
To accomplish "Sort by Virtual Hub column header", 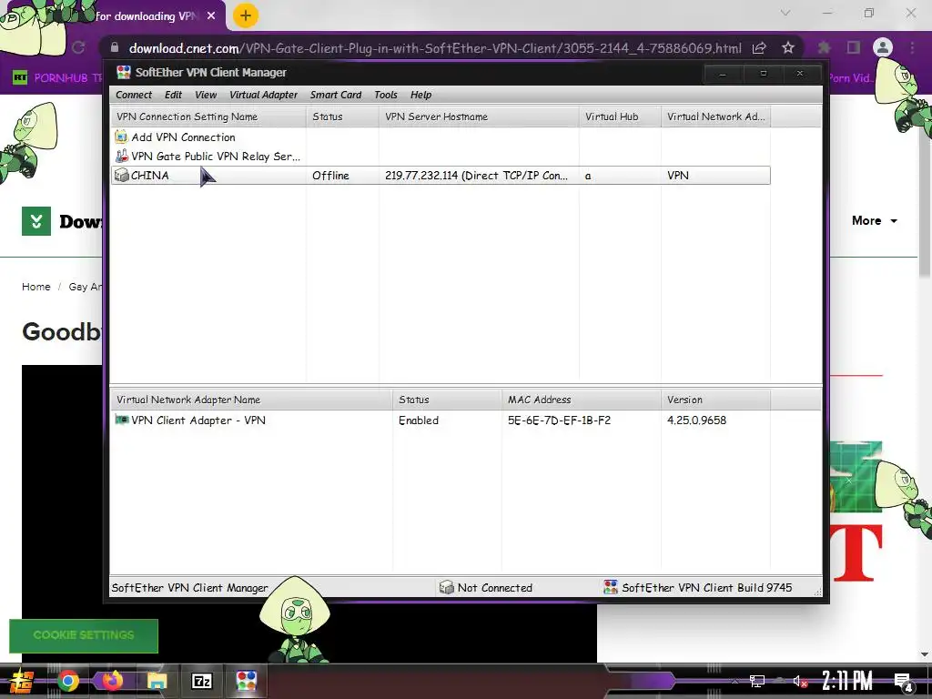I will [x=620, y=116].
